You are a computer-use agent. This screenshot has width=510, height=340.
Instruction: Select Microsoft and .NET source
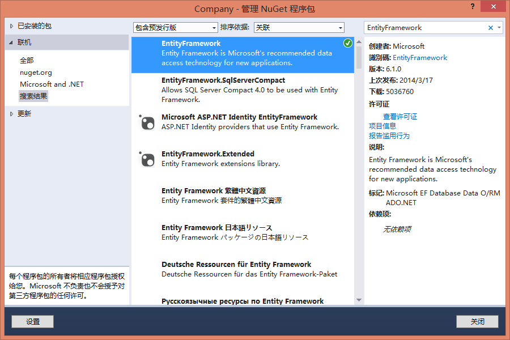pyautogui.click(x=52, y=84)
